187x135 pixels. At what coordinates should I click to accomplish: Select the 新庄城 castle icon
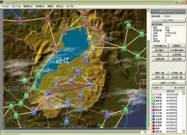point(64,31)
